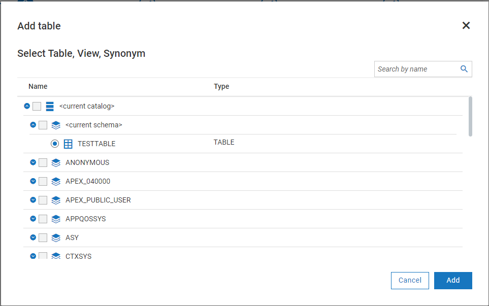Click the ANONYMOUS schema icon
489x306 pixels.
click(56, 162)
